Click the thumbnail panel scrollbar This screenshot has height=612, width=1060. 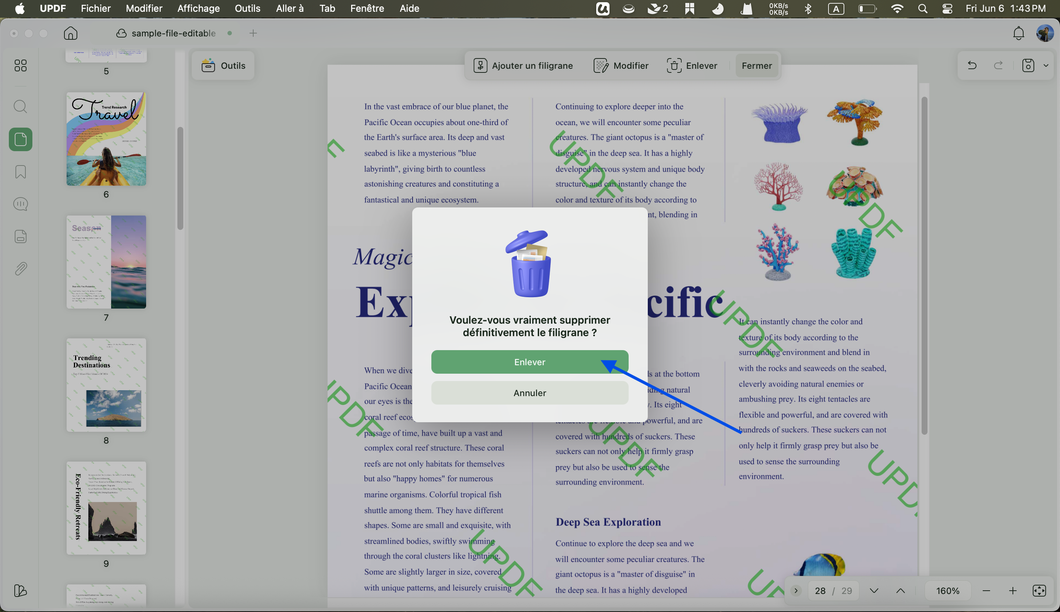(x=180, y=178)
